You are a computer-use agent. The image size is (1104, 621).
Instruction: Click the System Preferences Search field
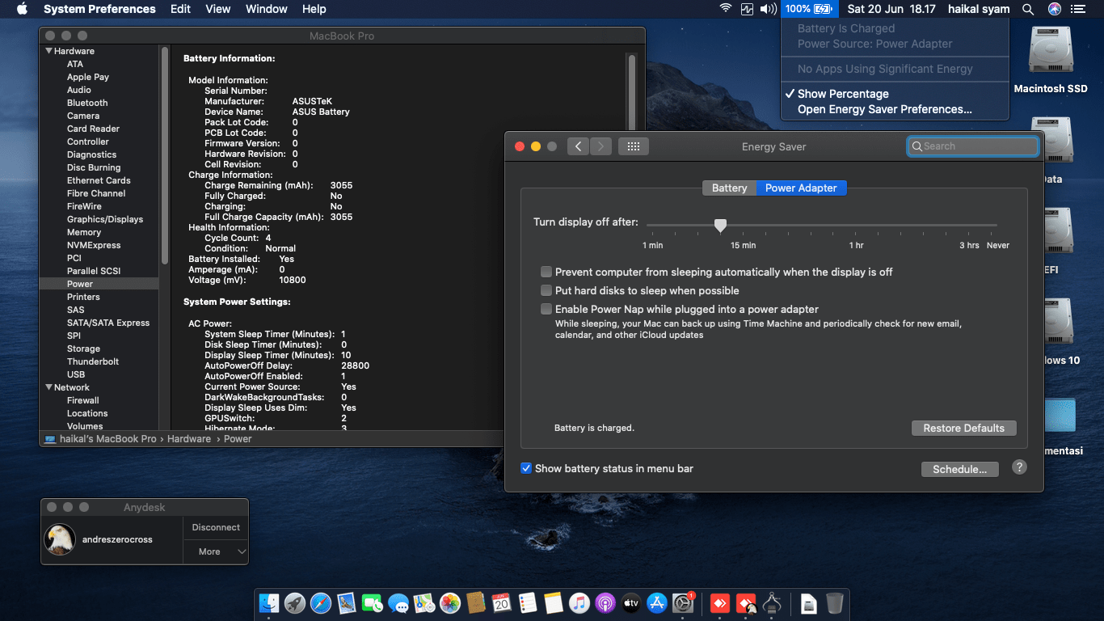click(973, 146)
